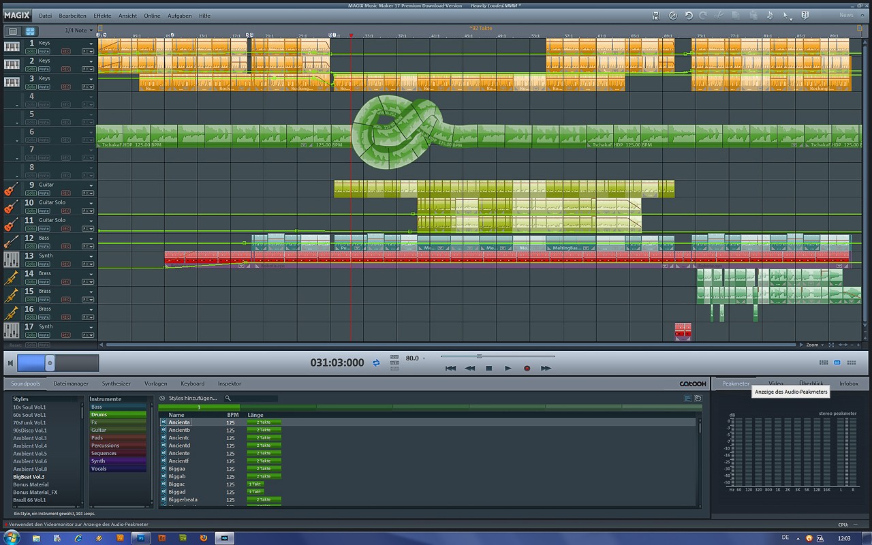The height and width of the screenshot is (545, 872).
Task: Open the Aufgaben menu
Action: point(180,16)
